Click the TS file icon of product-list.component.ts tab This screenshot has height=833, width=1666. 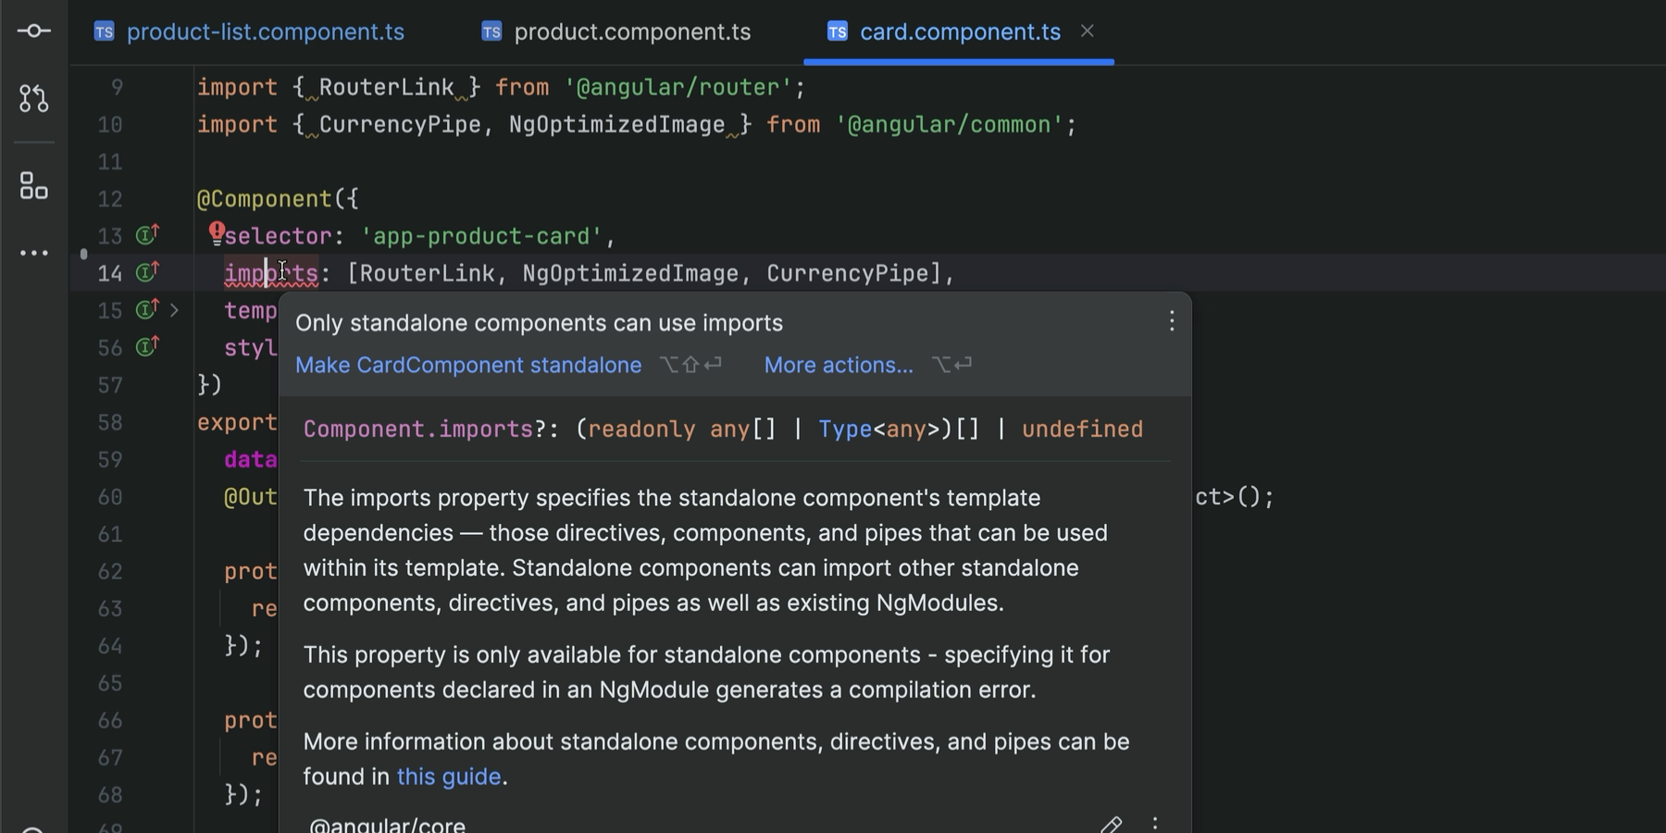105,32
